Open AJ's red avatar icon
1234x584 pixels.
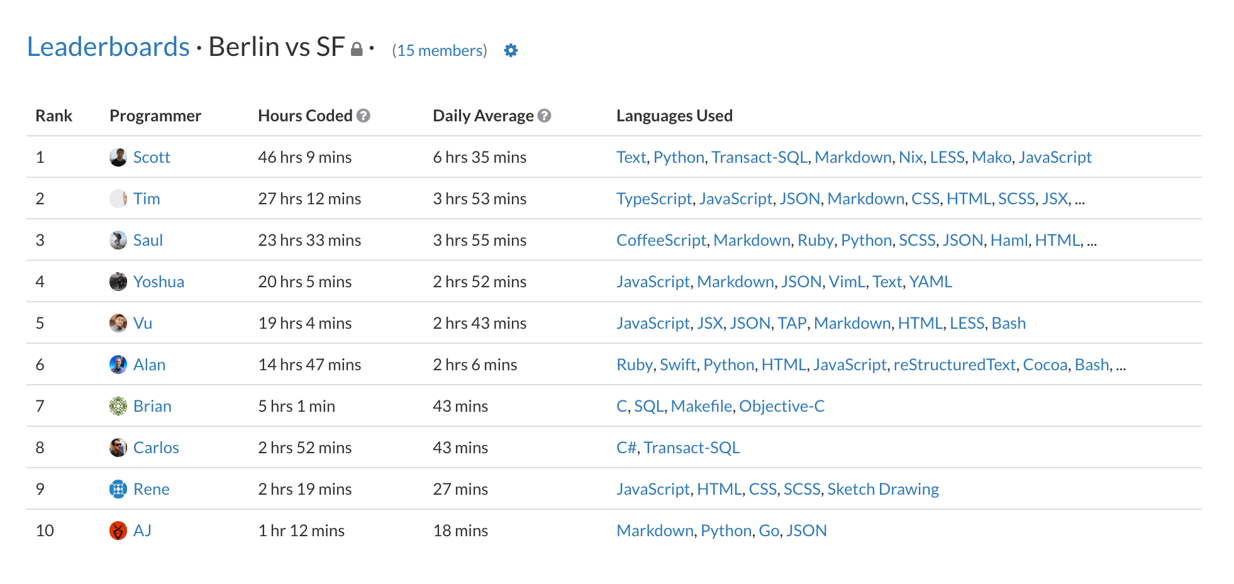click(118, 531)
